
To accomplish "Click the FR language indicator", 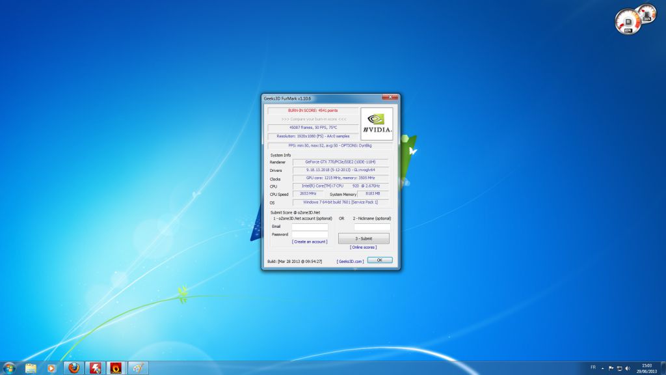I will pos(593,367).
